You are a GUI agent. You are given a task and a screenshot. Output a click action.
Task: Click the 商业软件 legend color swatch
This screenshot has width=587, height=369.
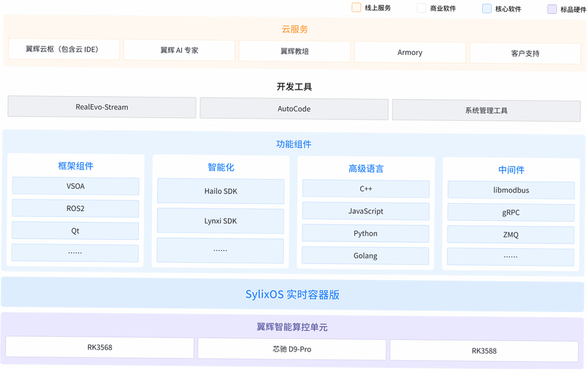pyautogui.click(x=421, y=8)
